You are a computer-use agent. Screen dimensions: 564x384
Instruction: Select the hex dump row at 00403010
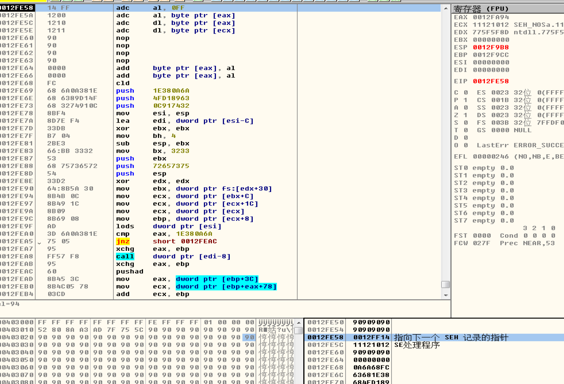147,330
